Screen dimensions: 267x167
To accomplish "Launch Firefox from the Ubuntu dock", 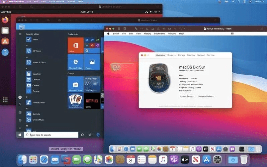I will 5,20.
